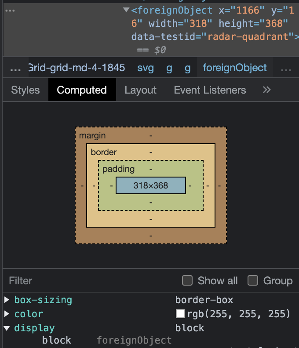Click the rgb(255, 255, 255) value text
The height and width of the screenshot is (348, 299).
pyautogui.click(x=239, y=314)
